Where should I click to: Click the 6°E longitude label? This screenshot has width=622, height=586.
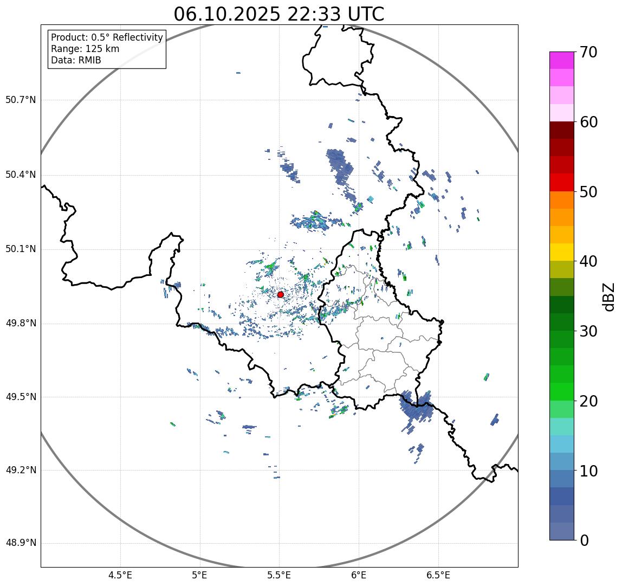pos(359,575)
